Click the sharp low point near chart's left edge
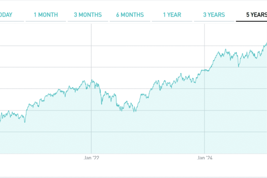267x178 pixels. tap(25, 122)
